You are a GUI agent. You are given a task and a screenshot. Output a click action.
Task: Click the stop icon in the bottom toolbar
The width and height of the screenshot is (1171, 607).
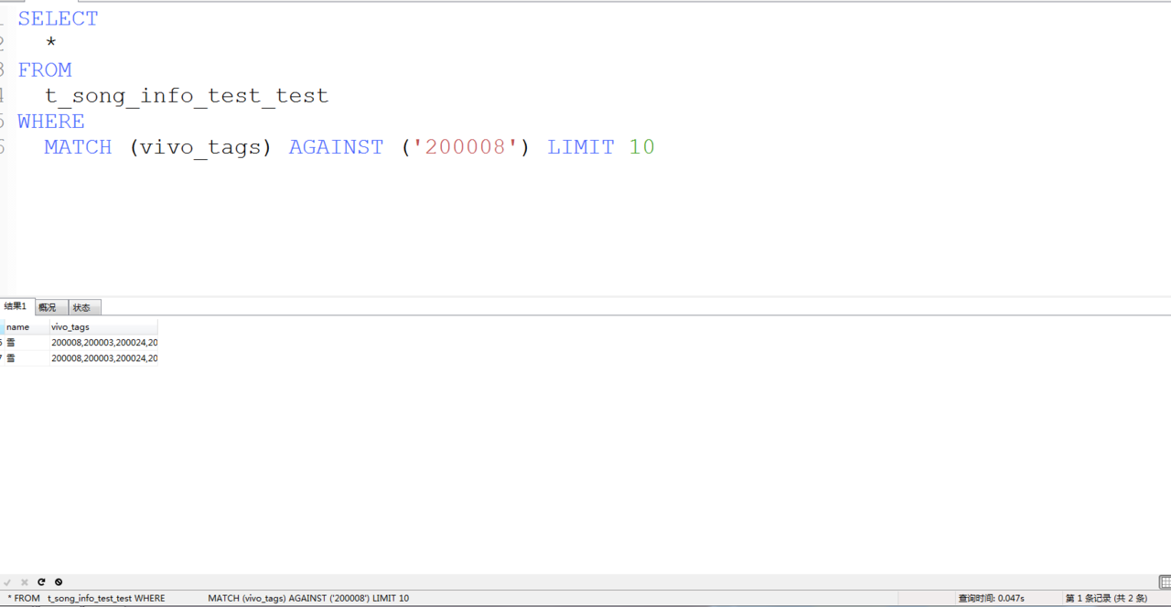pyautogui.click(x=59, y=582)
